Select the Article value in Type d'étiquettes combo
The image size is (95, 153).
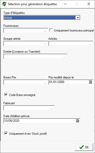point(39,18)
